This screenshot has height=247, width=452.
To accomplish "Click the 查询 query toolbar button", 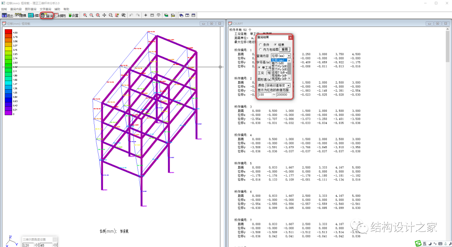I will point(47,15).
